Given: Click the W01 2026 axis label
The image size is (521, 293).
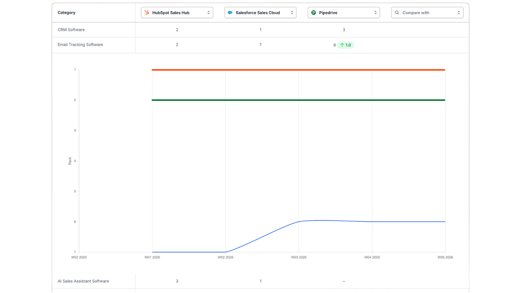Looking at the screenshot, I should point(152,258).
